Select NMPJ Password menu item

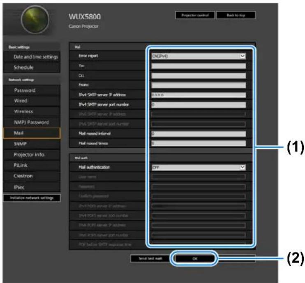(x=32, y=122)
